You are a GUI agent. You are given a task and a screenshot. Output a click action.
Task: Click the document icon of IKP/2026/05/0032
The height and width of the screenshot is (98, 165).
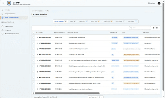point(38,72)
